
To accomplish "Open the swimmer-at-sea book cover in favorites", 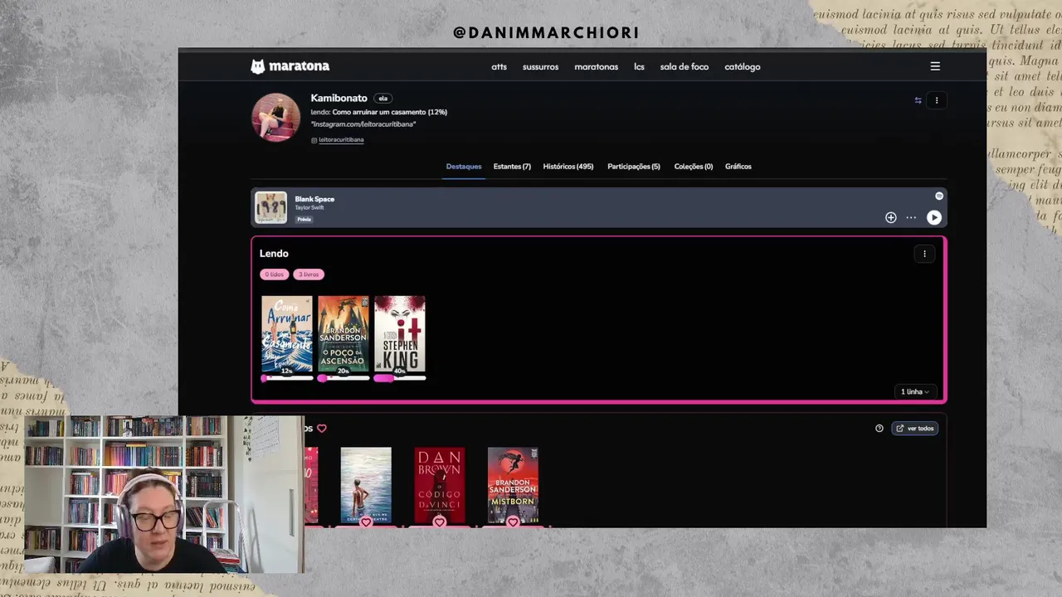I will pyautogui.click(x=366, y=486).
